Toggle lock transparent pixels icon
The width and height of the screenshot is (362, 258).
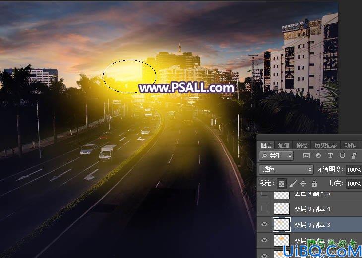(x=282, y=184)
